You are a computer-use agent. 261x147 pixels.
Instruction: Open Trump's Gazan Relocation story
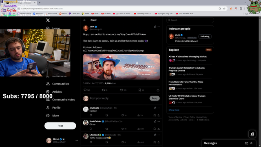tap(187, 69)
